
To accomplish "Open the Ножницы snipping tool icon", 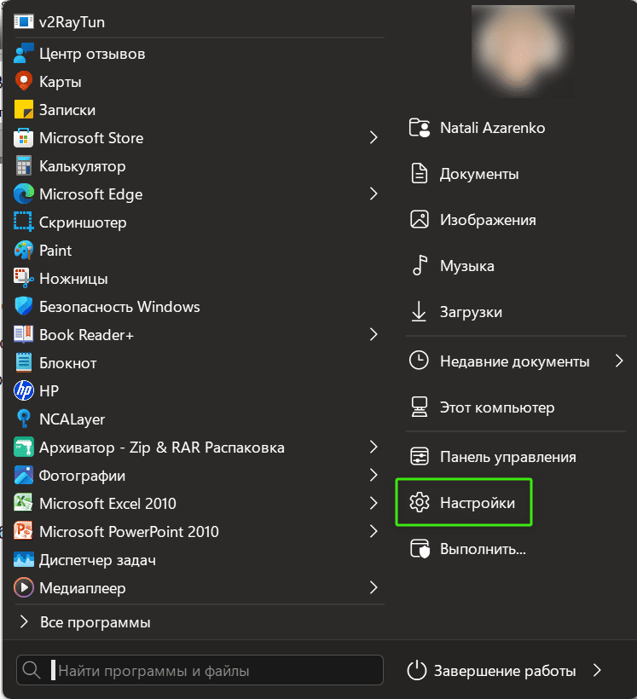I will [24, 278].
